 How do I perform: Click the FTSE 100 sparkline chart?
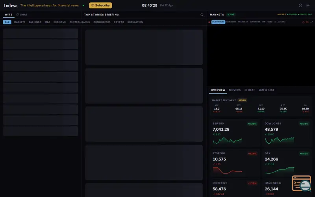(x=228, y=171)
